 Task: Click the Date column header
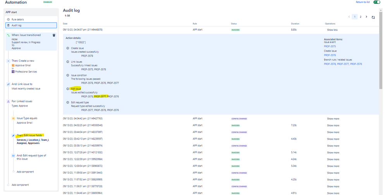(65, 24)
